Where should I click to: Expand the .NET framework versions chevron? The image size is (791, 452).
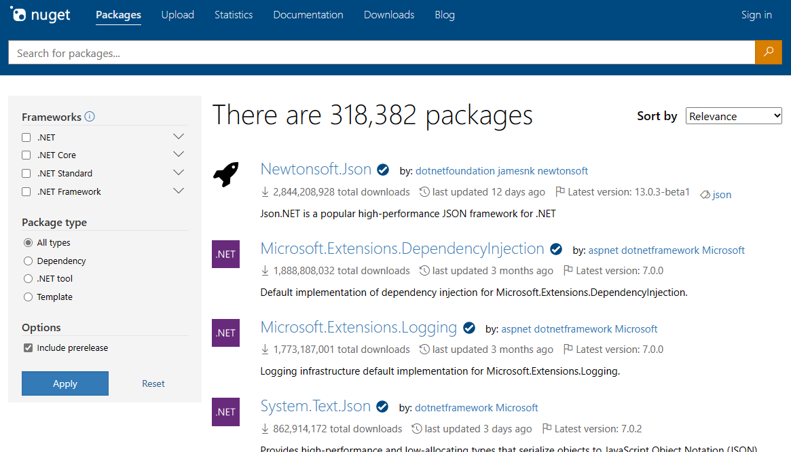pyautogui.click(x=179, y=136)
